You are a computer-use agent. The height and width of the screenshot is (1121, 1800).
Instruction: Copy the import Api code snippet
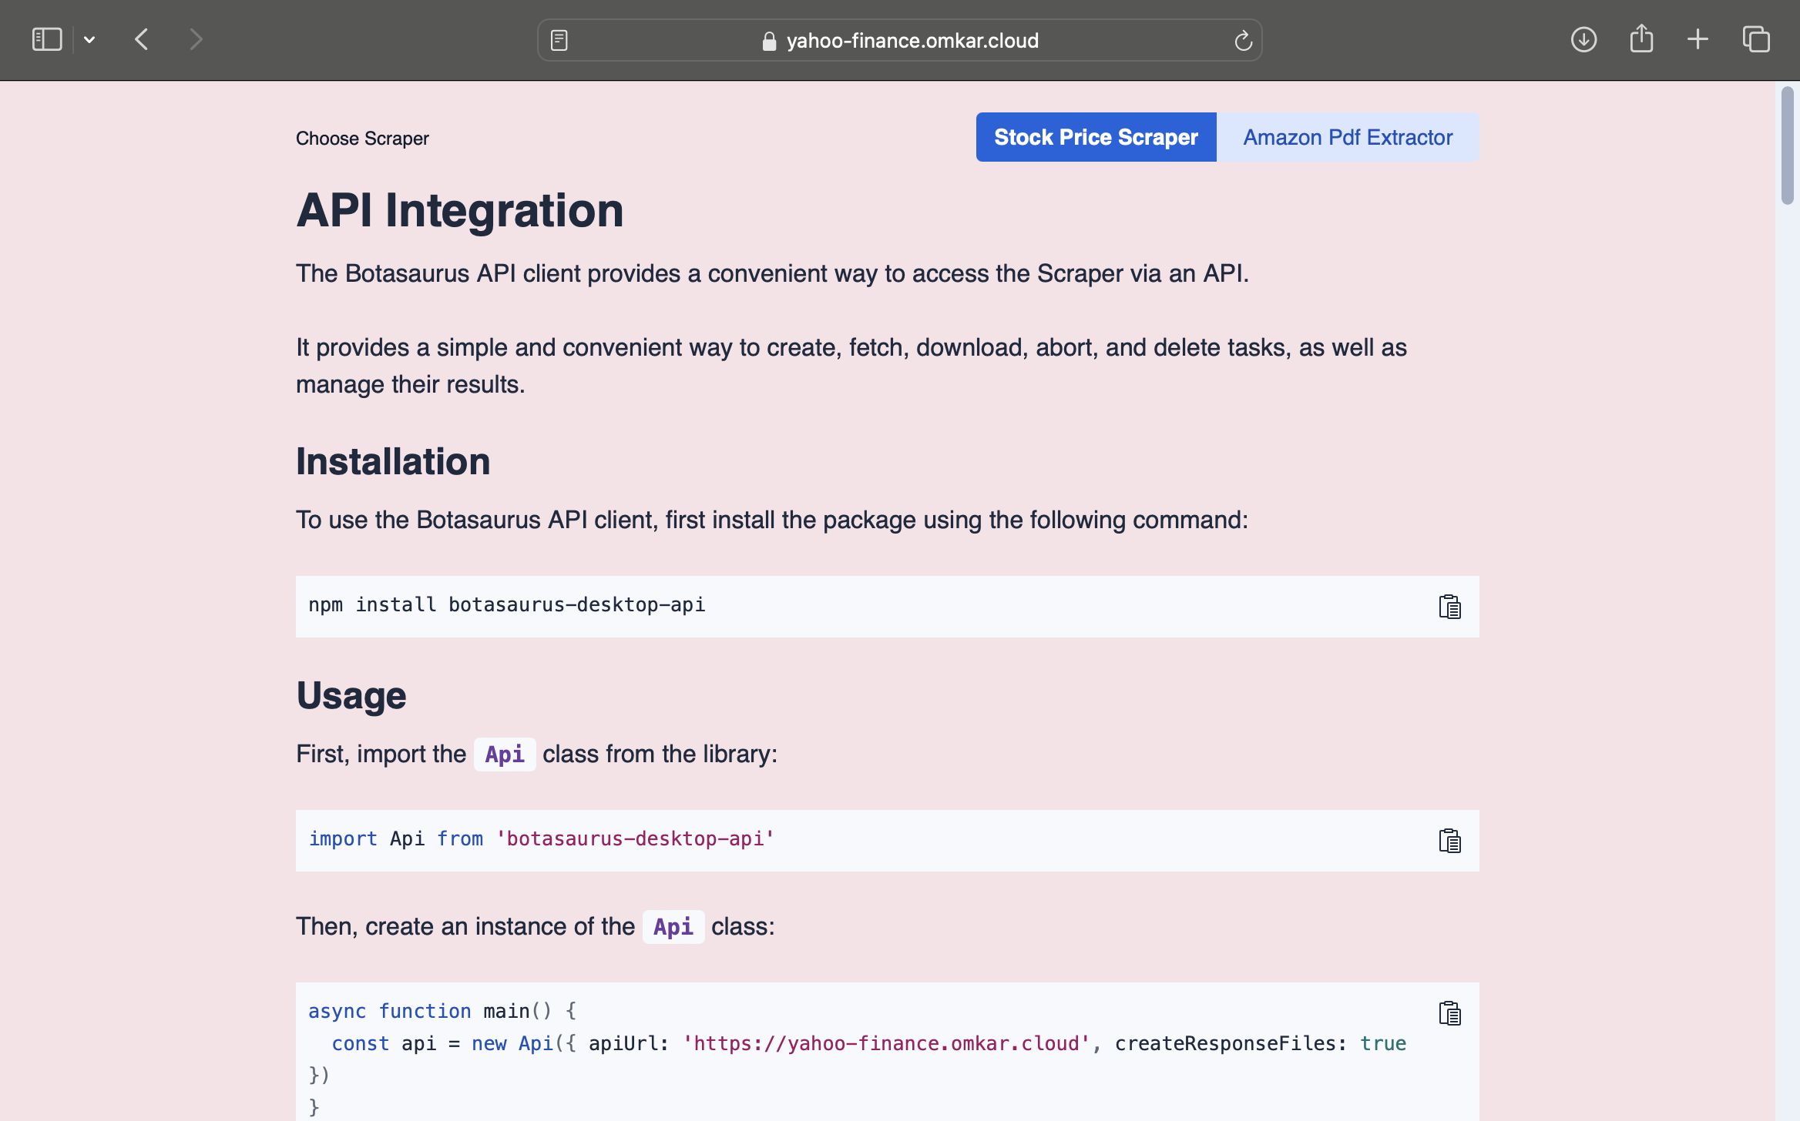point(1449,841)
